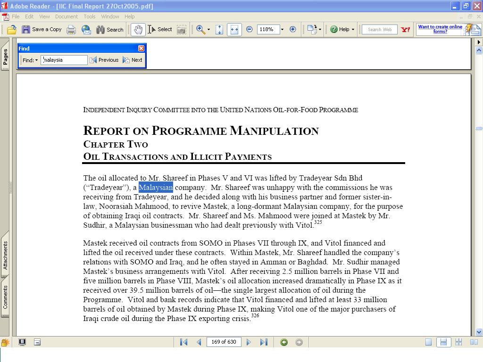Activate the Select text tool
The image size is (483, 362).
160,30
